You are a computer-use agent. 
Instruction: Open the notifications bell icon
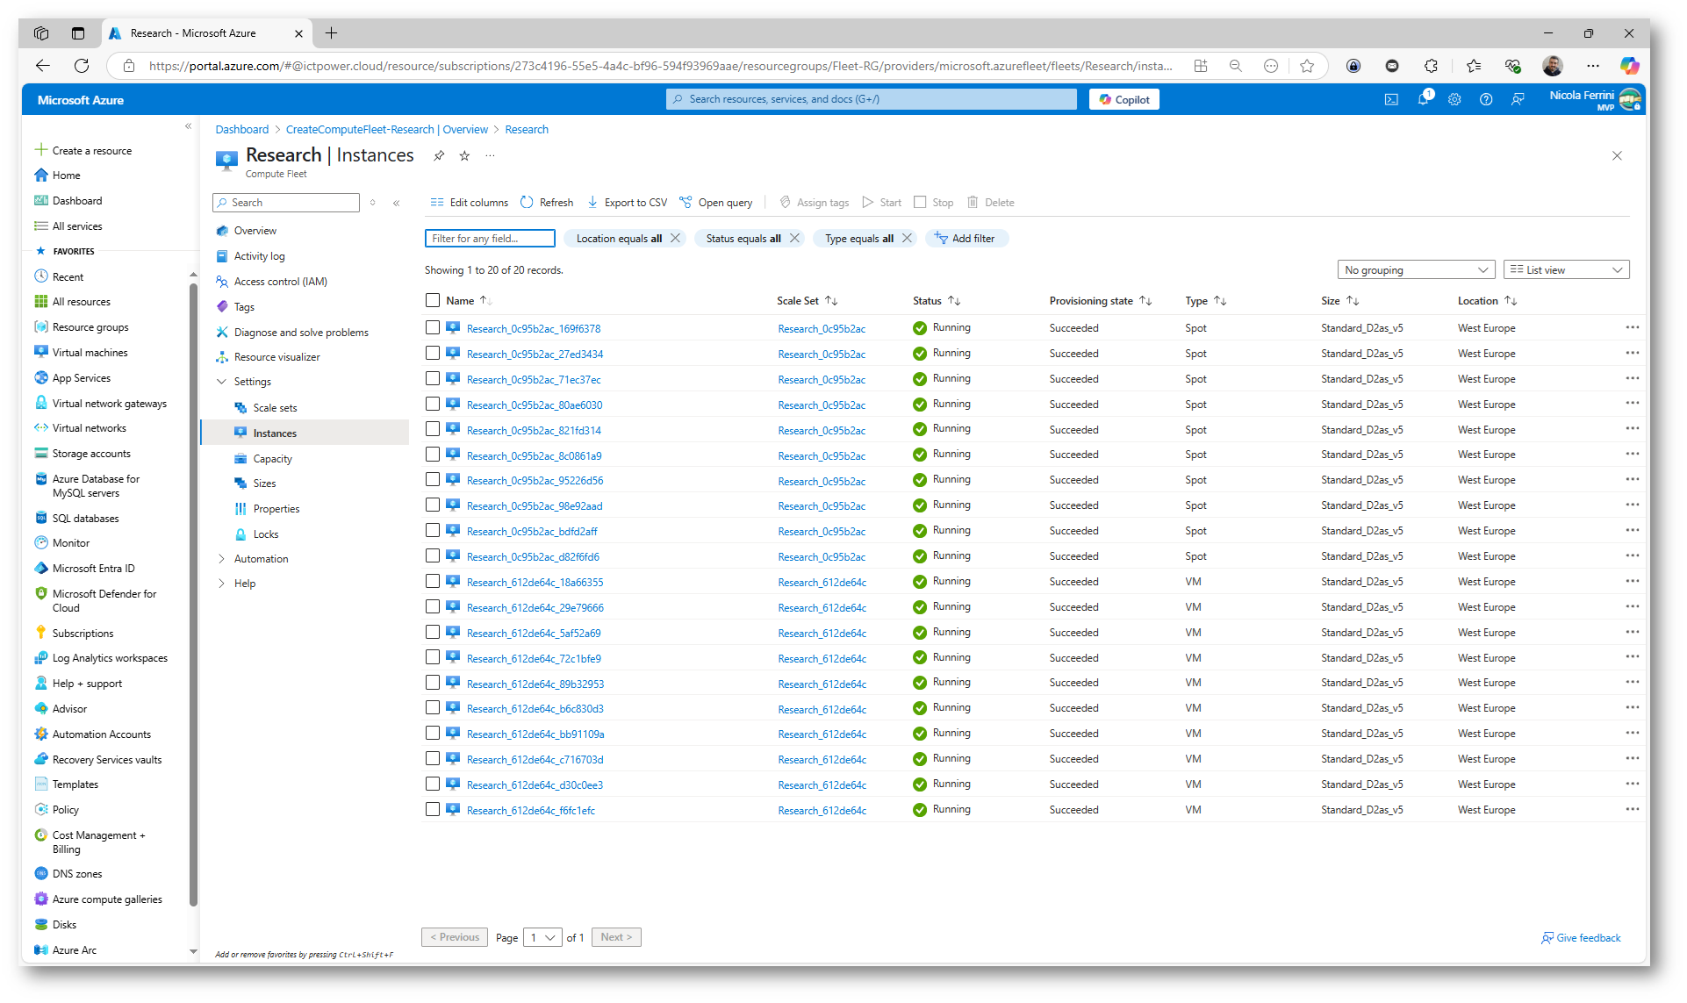coord(1423,100)
